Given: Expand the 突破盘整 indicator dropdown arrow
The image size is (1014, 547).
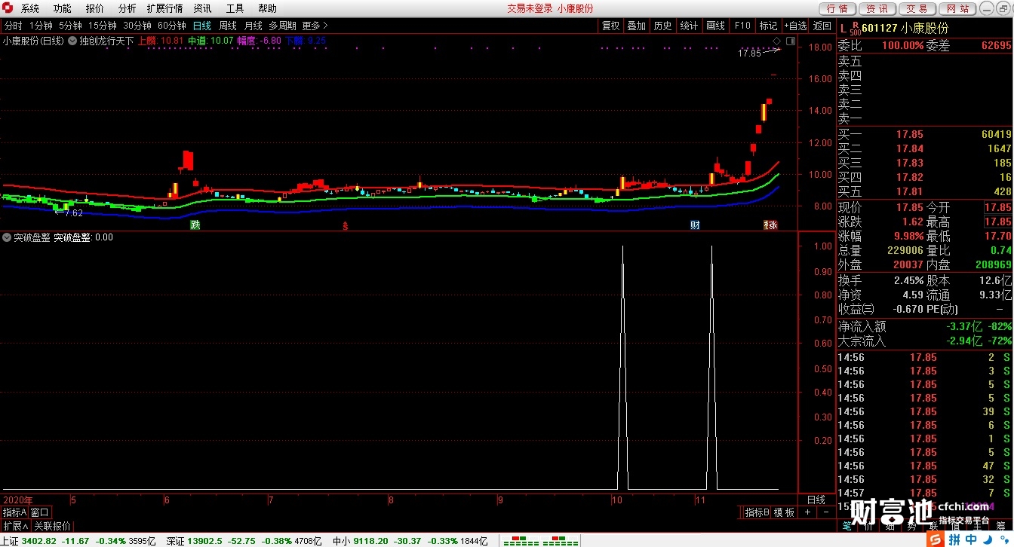Looking at the screenshot, I should tap(7, 237).
